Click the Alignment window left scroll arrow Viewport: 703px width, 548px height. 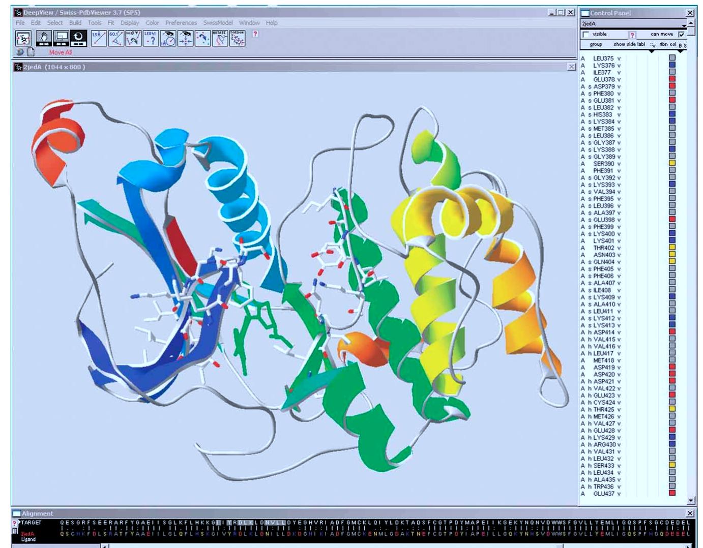tap(105, 546)
